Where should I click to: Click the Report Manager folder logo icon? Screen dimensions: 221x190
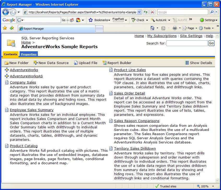(11, 43)
